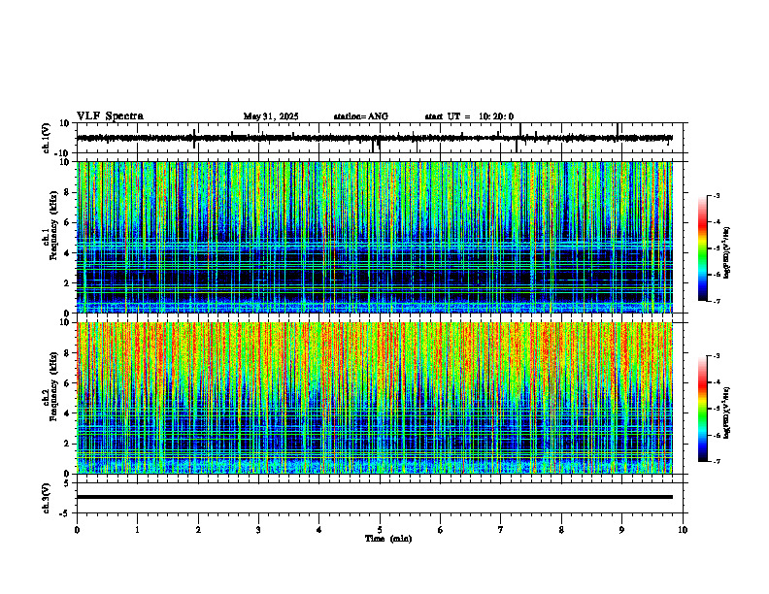Viewport: 769px width, 594px height.
Task: Click the "-7" label on ch.2 color bar
Action: [716, 462]
